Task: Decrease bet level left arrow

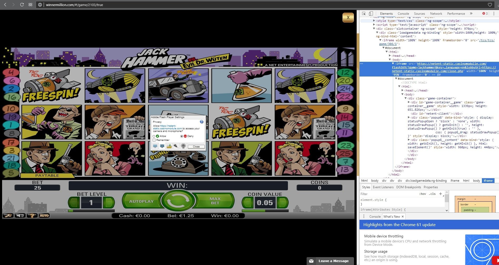Action: pos(74,202)
